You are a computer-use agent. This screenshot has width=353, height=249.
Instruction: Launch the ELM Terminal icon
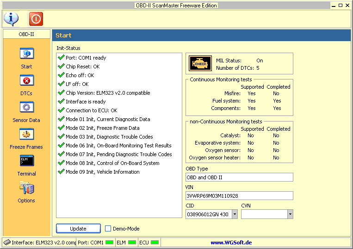click(27, 160)
